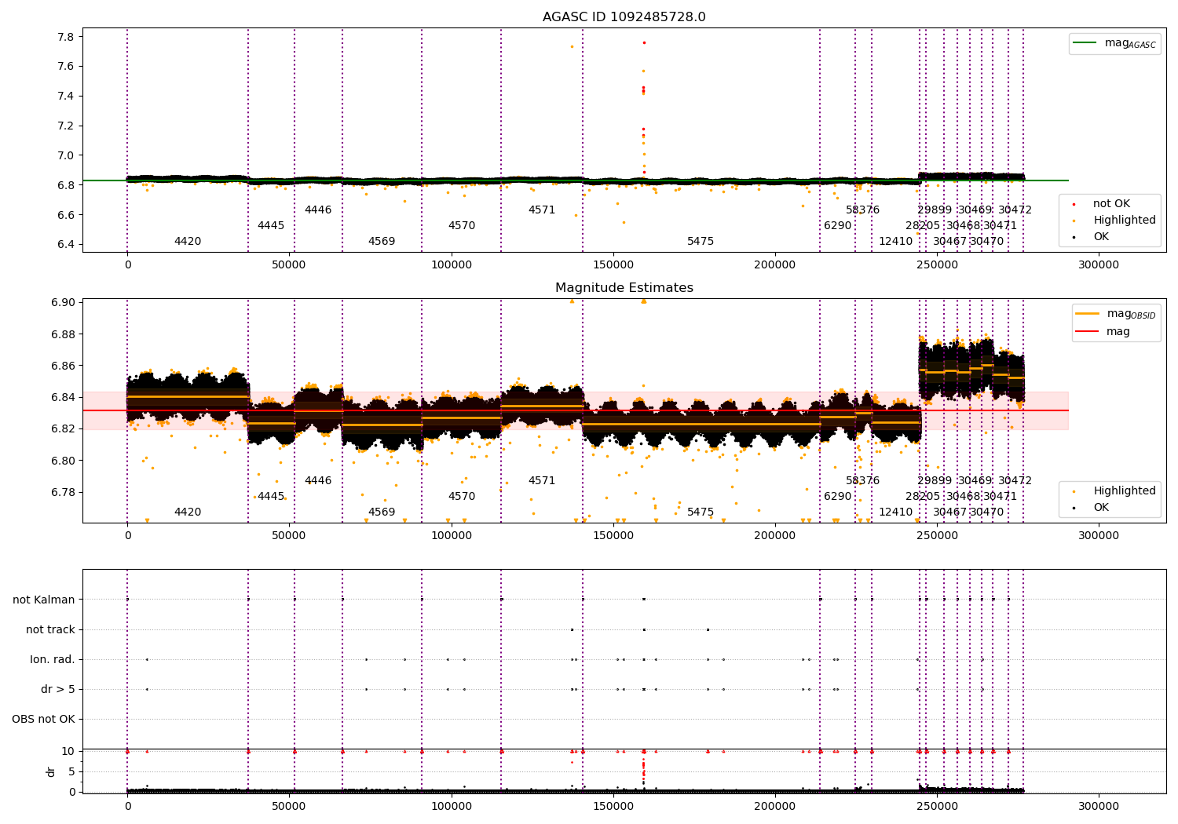Click obsid label 4569 in the top plot
Image resolution: width=1178 pixels, height=824 pixels.
click(x=382, y=242)
